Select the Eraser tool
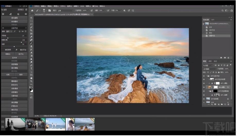The image size is (237, 136). point(31,53)
